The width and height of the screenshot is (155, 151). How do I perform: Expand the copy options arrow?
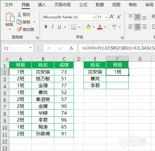(x=34, y=22)
